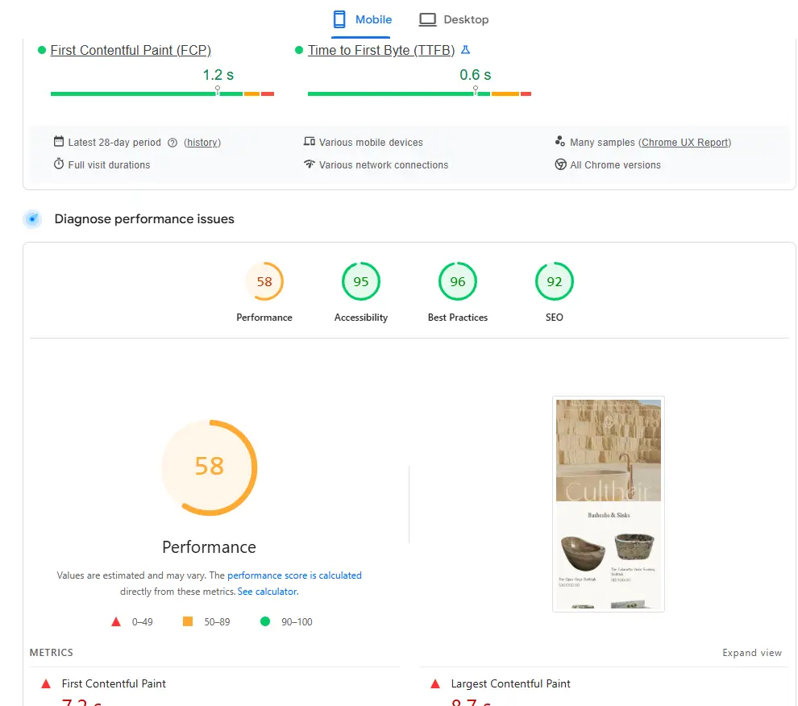The width and height of the screenshot is (798, 706).
Task: Click the devices icon for Various mobile devices
Action: point(310,142)
